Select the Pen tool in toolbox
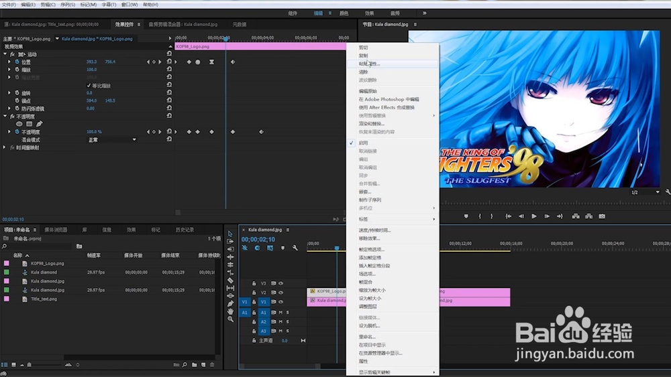The width and height of the screenshot is (671, 377). (230, 303)
